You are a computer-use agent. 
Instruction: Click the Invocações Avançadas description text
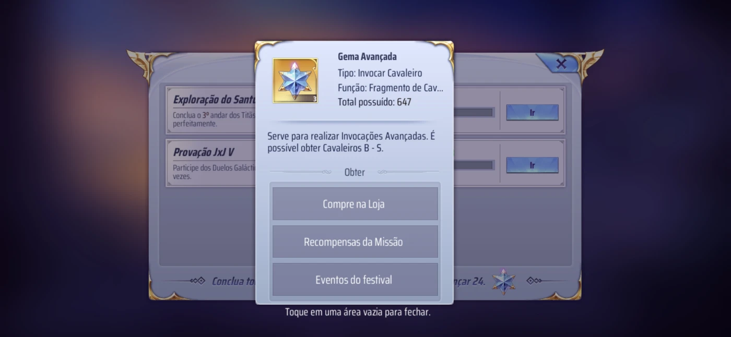[x=351, y=142]
